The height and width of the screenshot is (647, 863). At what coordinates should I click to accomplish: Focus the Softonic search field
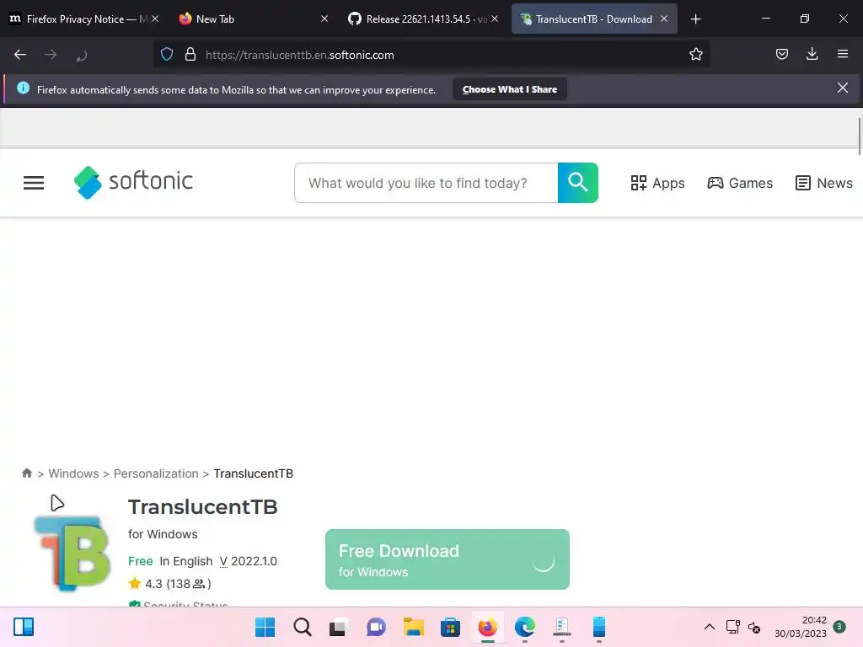coord(426,183)
